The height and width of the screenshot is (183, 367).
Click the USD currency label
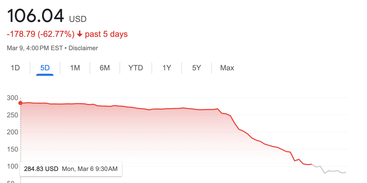pyautogui.click(x=78, y=19)
